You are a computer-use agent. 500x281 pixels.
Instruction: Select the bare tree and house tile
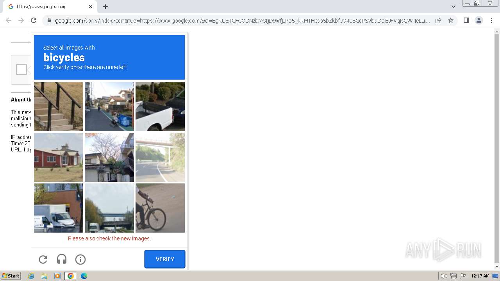[109, 157]
